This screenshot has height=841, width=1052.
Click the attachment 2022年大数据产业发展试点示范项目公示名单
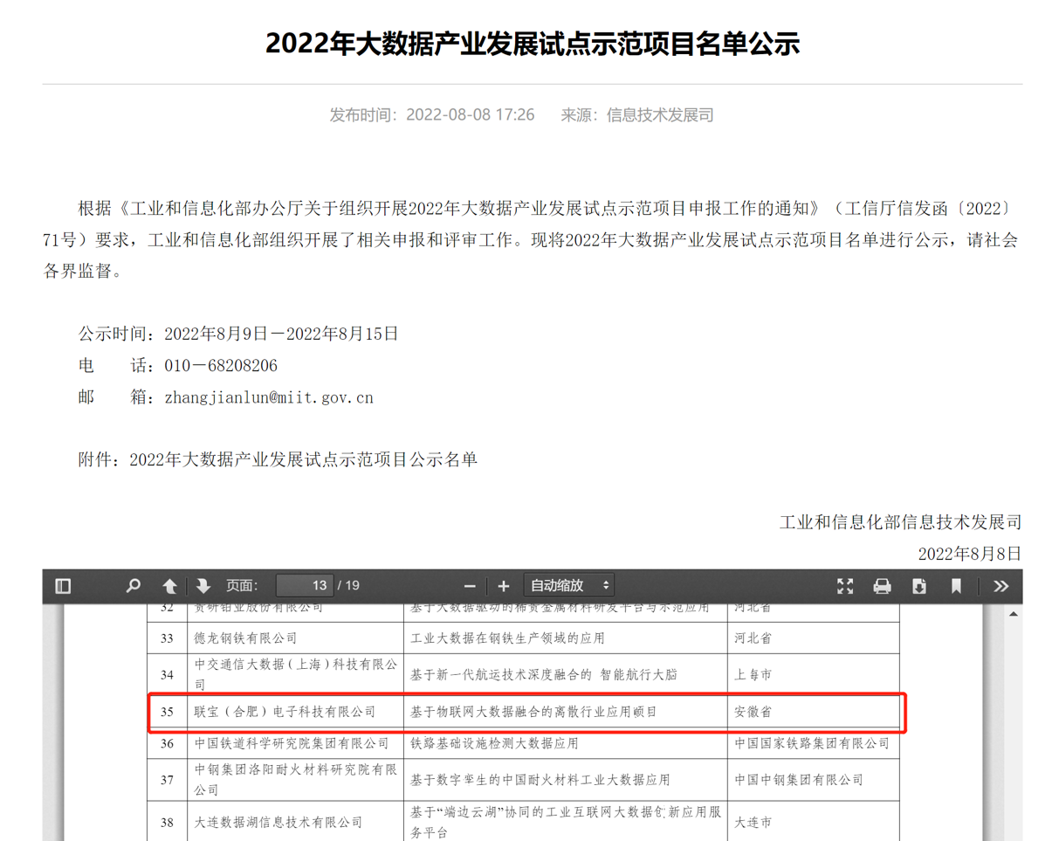(303, 459)
